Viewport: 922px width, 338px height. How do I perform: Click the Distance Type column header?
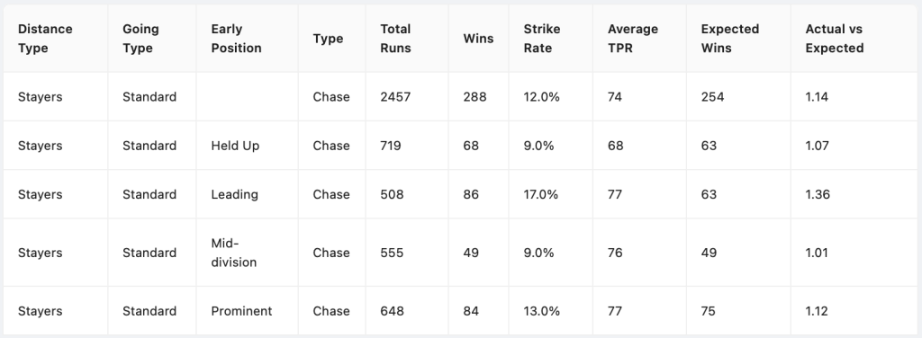click(x=45, y=39)
